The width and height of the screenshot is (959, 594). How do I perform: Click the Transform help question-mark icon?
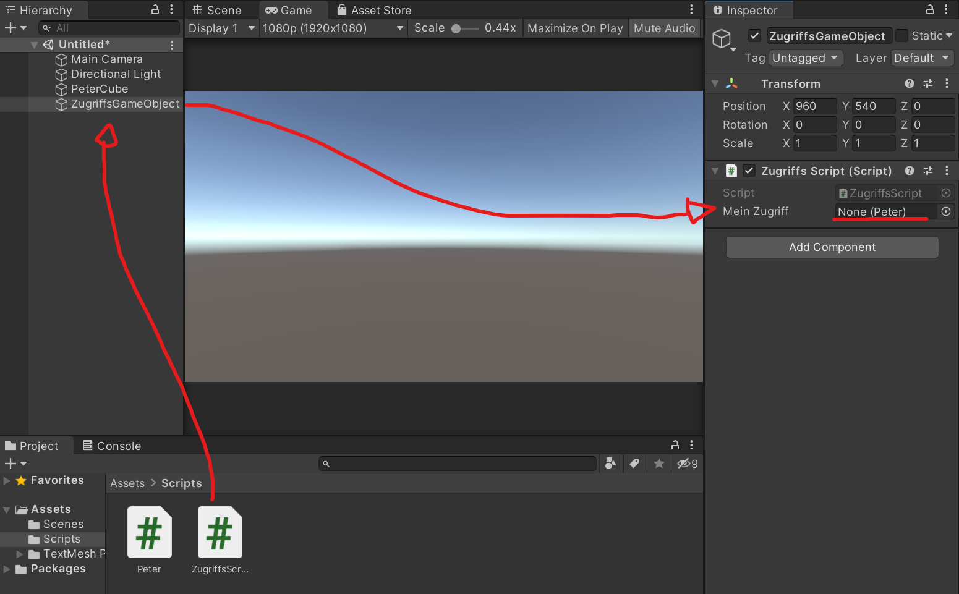click(x=909, y=83)
